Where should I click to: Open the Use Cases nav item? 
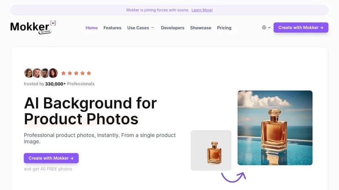click(x=138, y=28)
